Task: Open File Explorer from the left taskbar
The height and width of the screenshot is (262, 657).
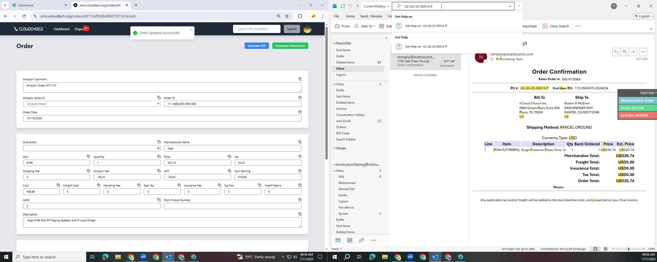Action: click(x=118, y=257)
